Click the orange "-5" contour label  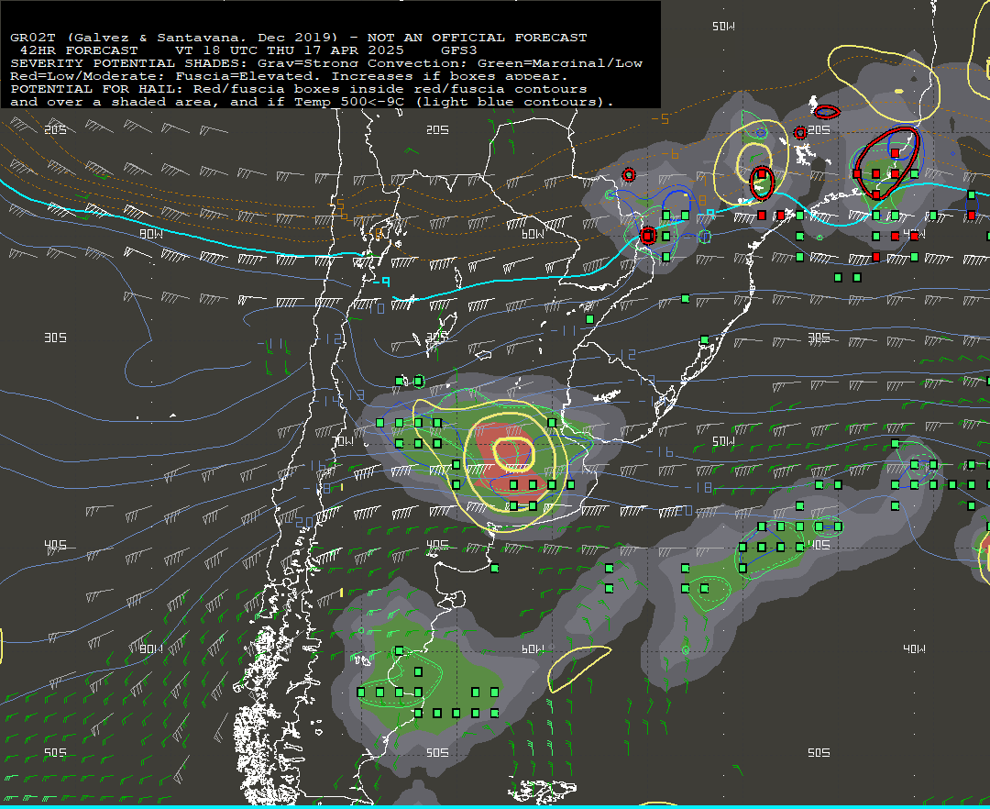pyautogui.click(x=660, y=118)
